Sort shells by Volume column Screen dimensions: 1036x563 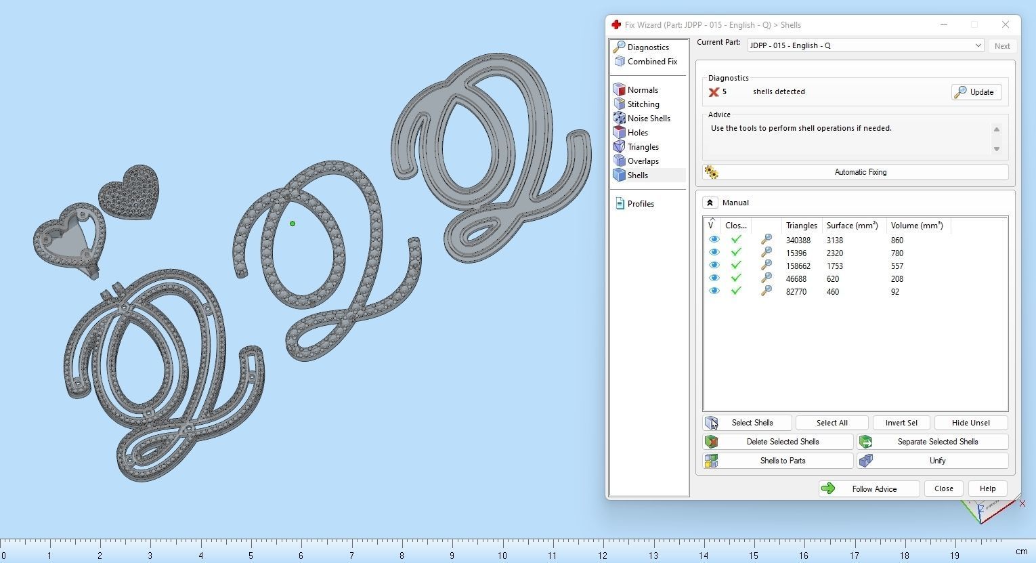click(x=918, y=226)
